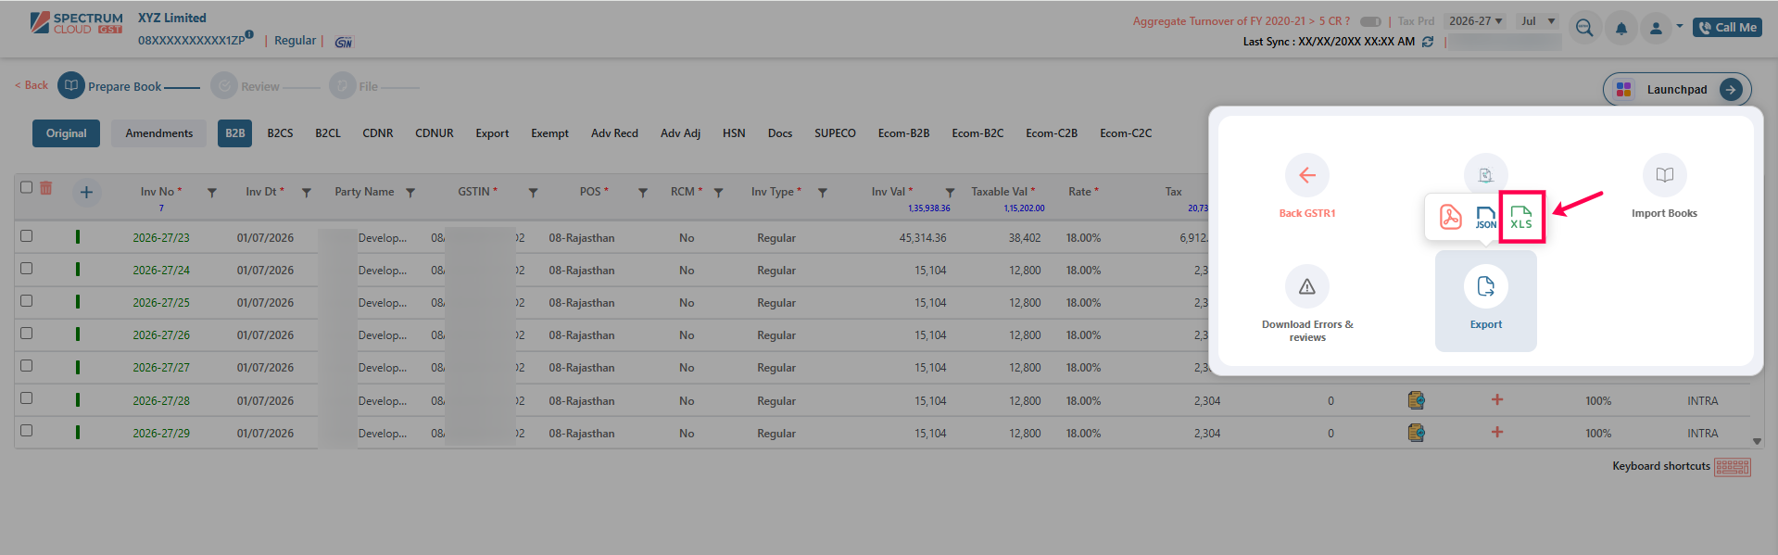Click the Export tile
The height and width of the screenshot is (555, 1778).
[x=1485, y=300]
